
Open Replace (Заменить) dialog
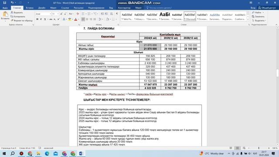tap(258, 17)
